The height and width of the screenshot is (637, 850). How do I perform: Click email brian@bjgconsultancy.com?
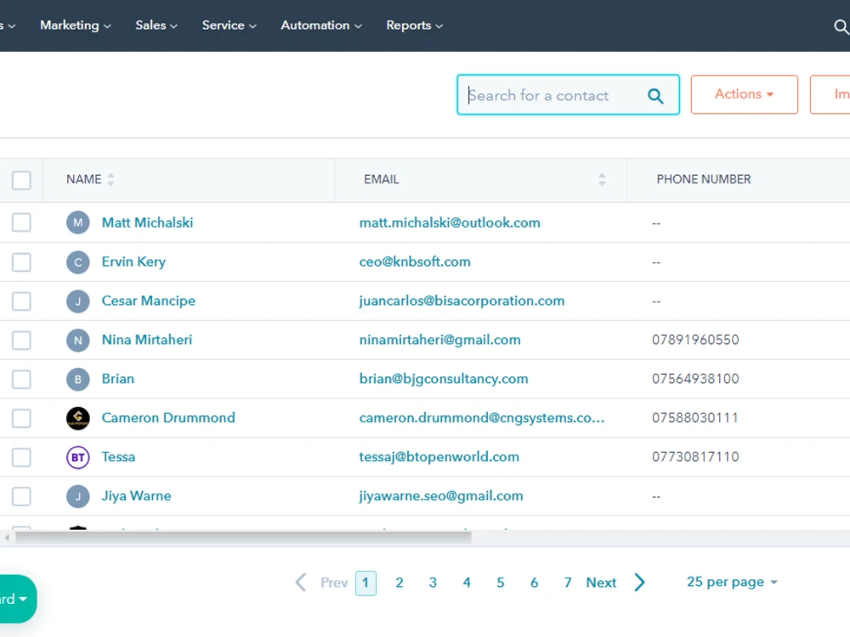pyautogui.click(x=444, y=379)
